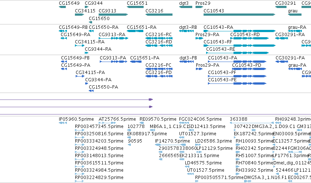This screenshot has height=183, width=311.
Task: Click the CG30291 gene feature
Action: point(281,7)
